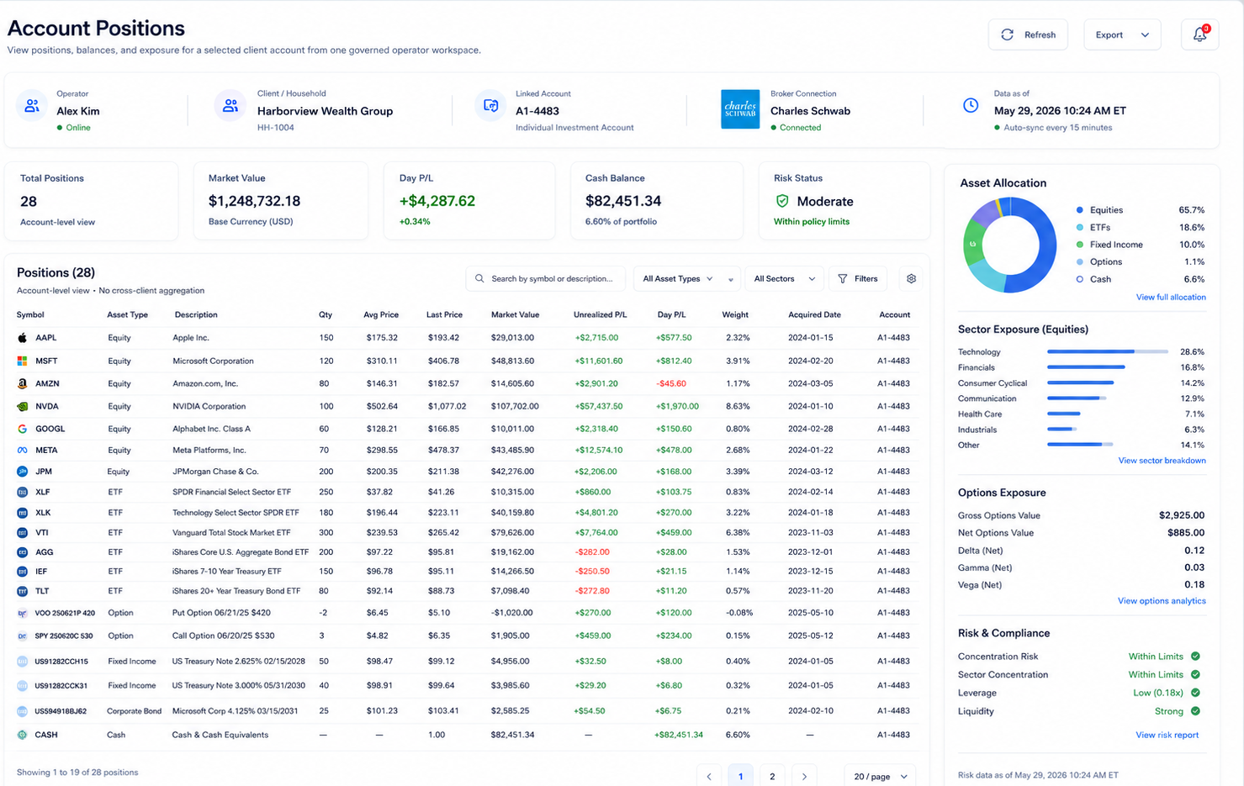Image resolution: width=1244 pixels, height=786 pixels.
Task: Click the AMZN Amazon logo icon
Action: [23, 383]
